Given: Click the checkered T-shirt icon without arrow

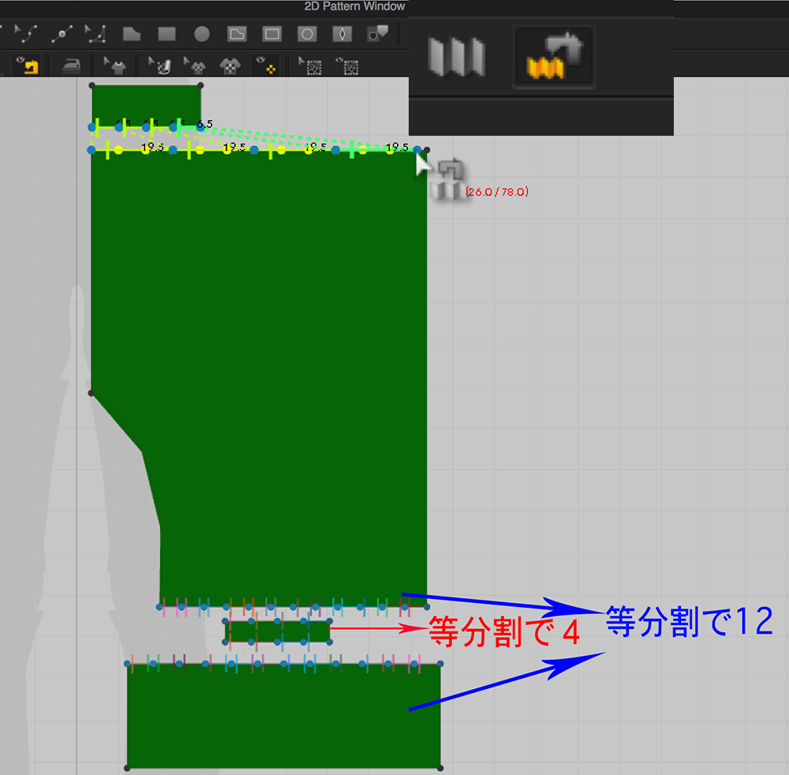Looking at the screenshot, I should tap(230, 66).
